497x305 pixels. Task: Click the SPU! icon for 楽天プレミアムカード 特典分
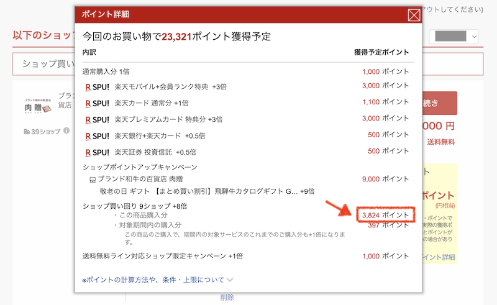pyautogui.click(x=98, y=120)
